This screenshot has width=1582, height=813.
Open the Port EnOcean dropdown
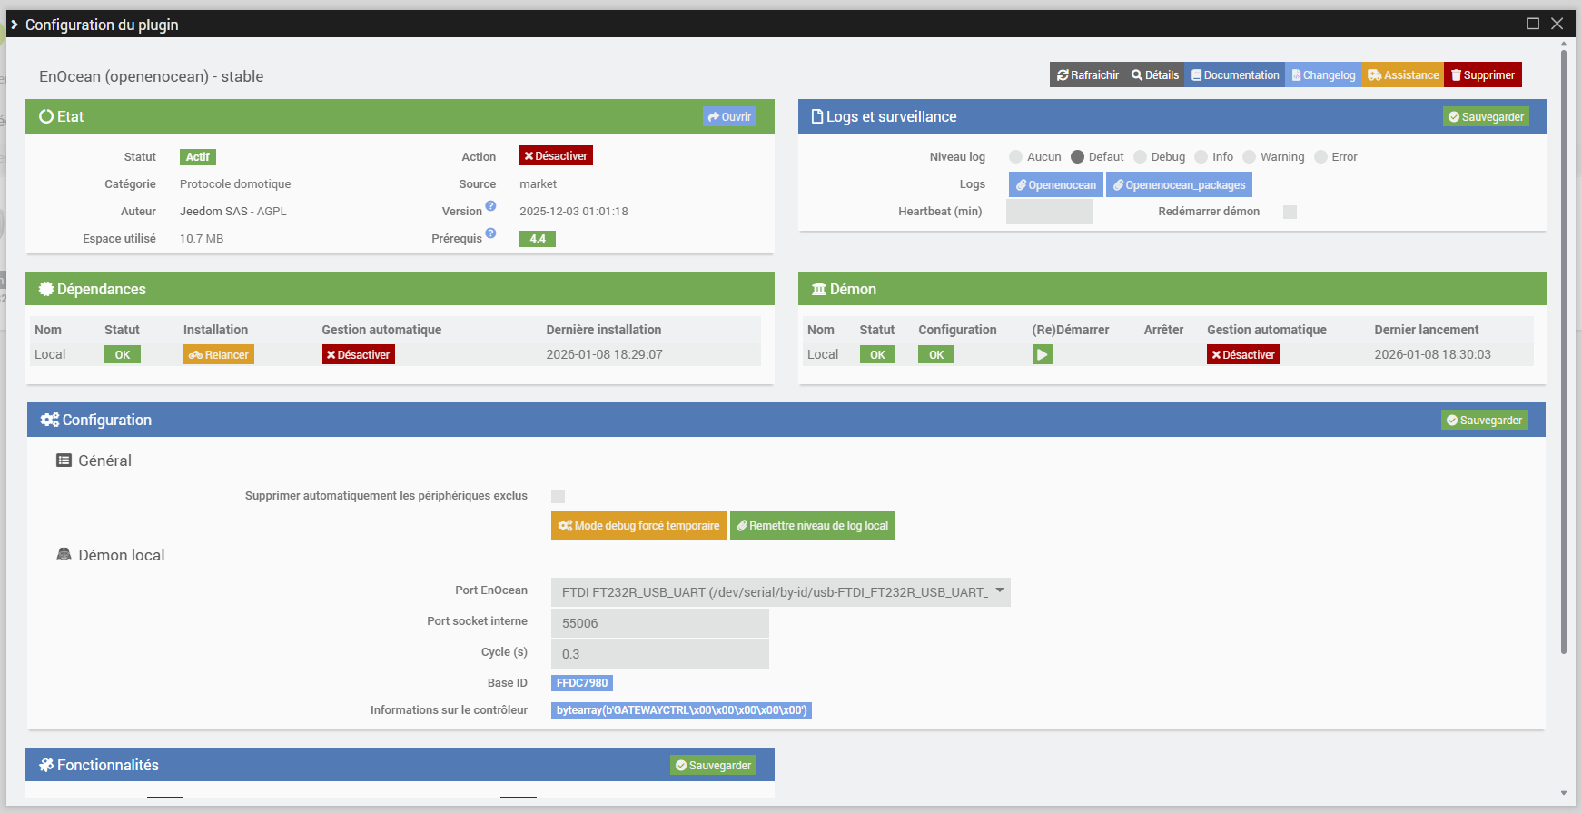pos(781,592)
